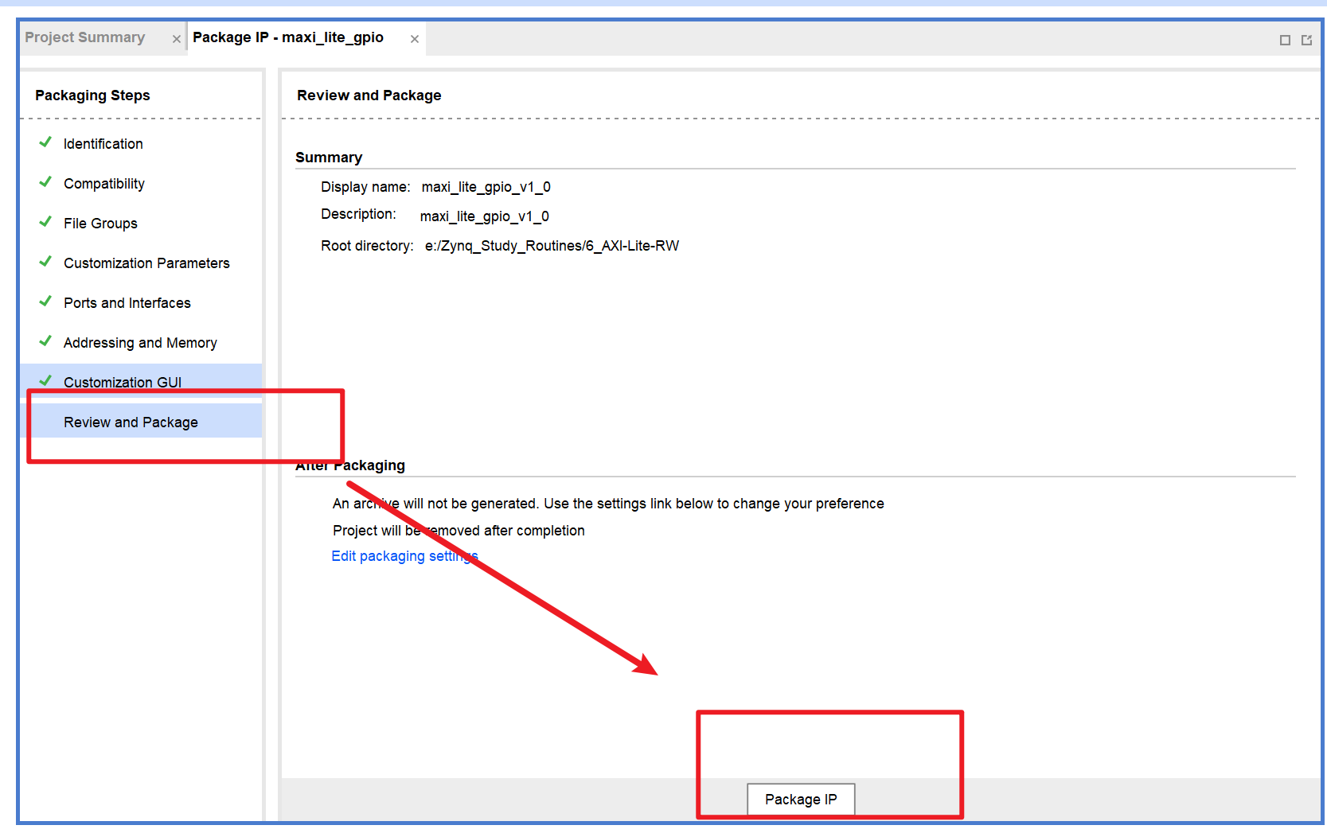
Task: Open the Ports and Interfaces step
Action: pyautogui.click(x=127, y=303)
